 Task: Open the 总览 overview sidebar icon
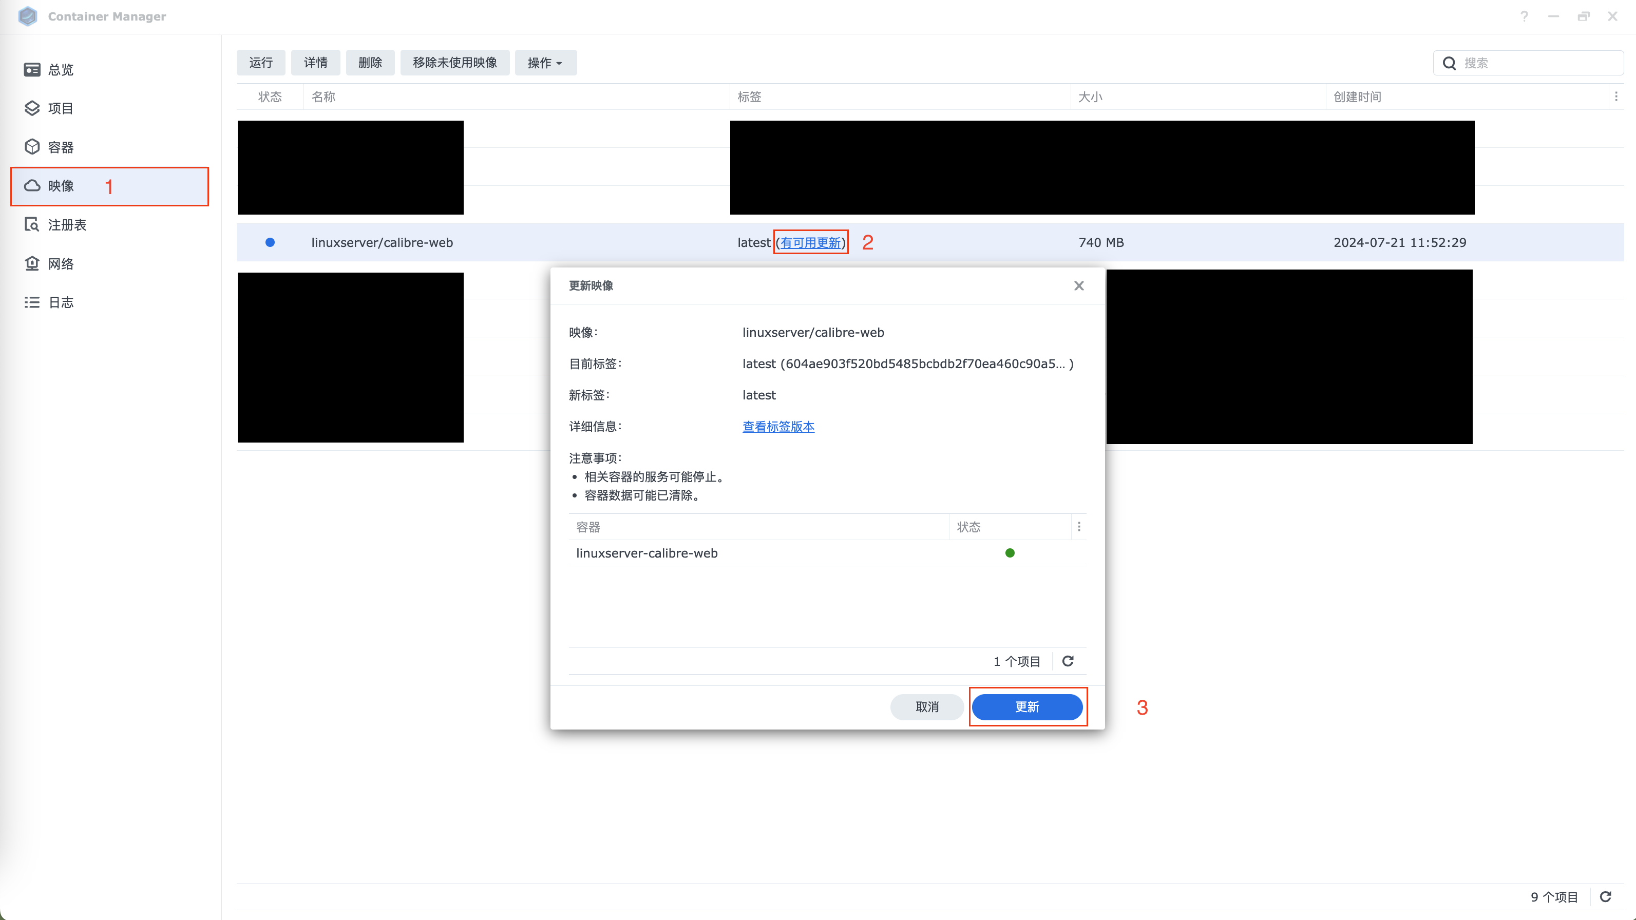pyautogui.click(x=32, y=70)
